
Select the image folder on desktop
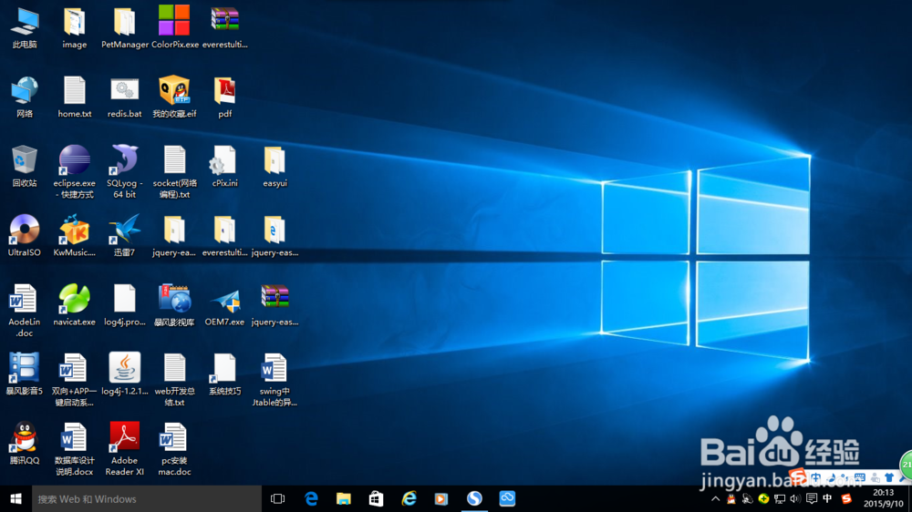click(x=75, y=27)
